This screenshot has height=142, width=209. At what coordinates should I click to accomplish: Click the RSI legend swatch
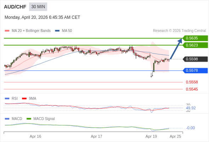click(7, 99)
